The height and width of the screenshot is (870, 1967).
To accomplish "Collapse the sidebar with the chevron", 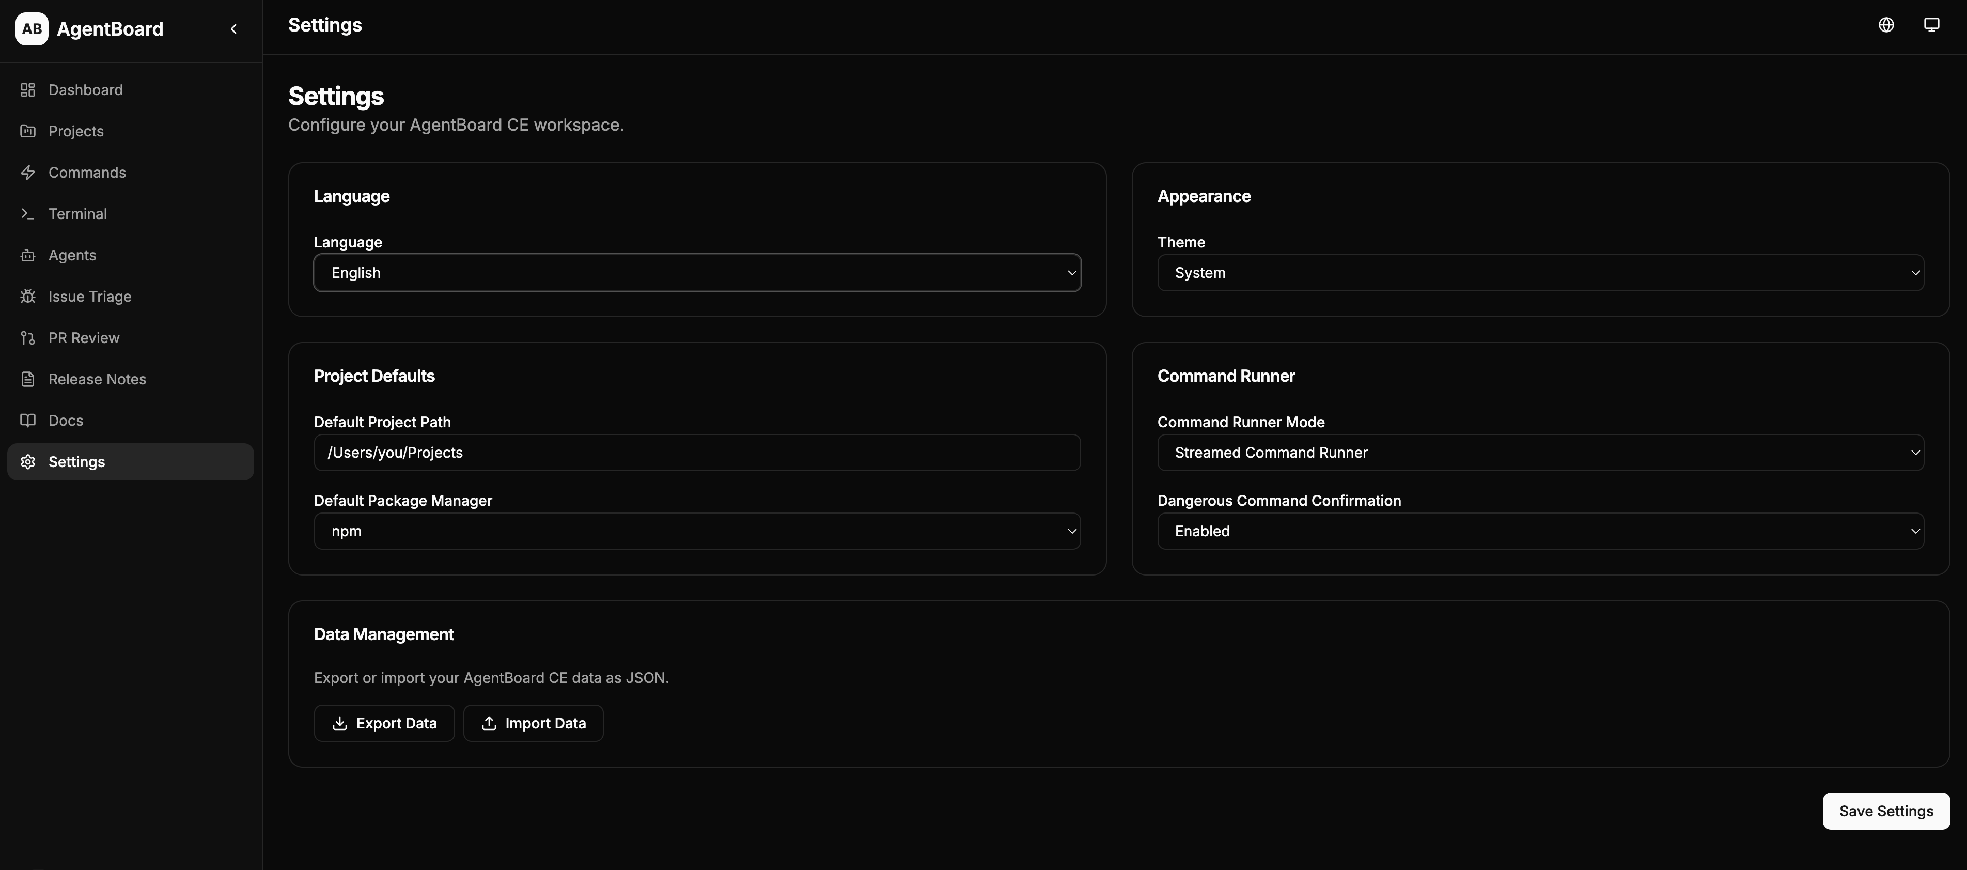I will click(233, 29).
